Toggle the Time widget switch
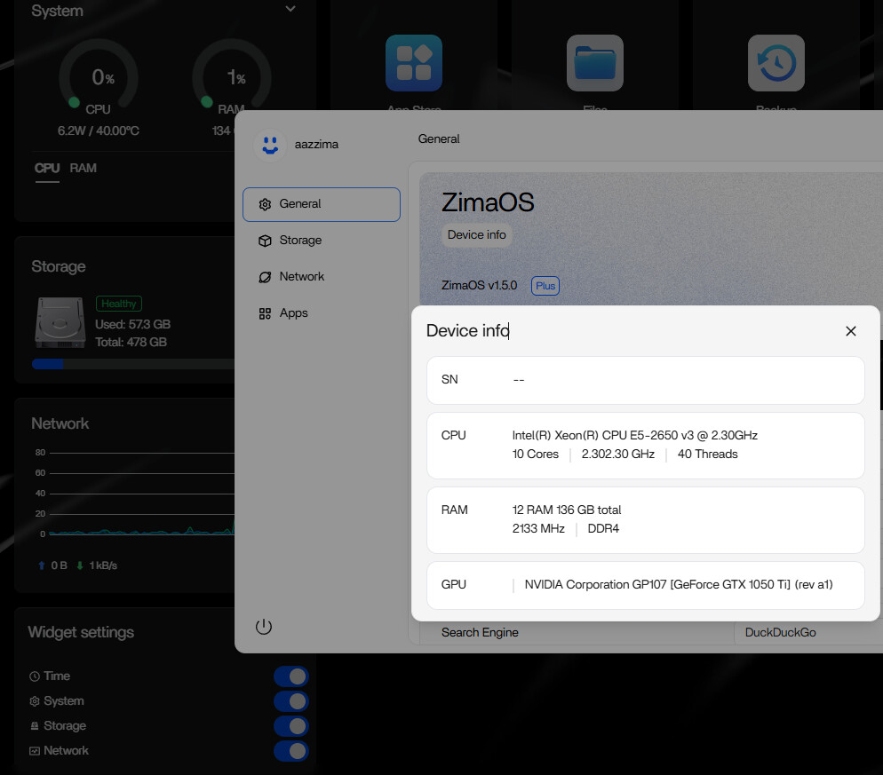 point(290,676)
